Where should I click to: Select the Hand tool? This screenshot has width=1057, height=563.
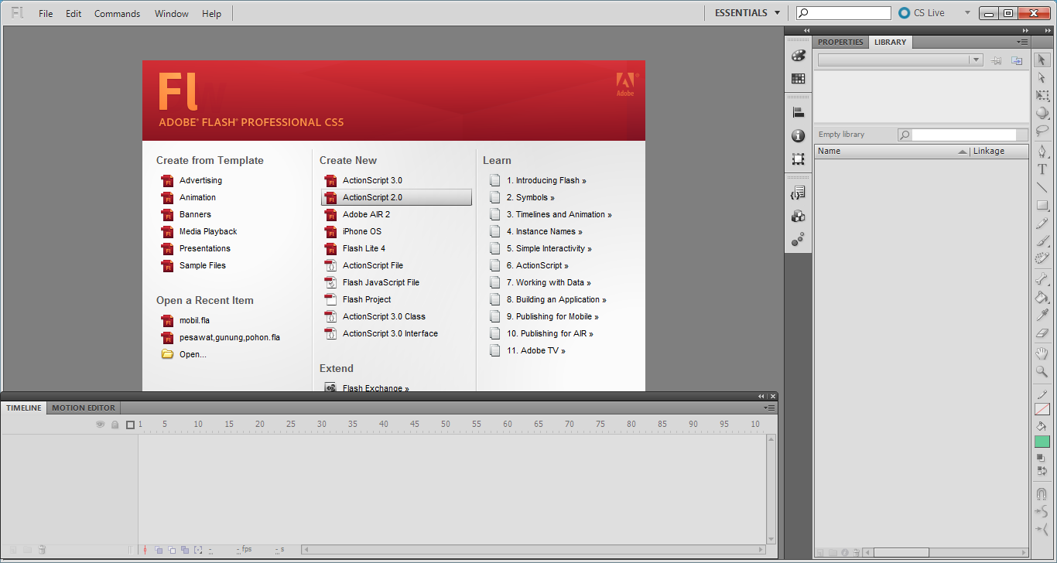click(1042, 353)
